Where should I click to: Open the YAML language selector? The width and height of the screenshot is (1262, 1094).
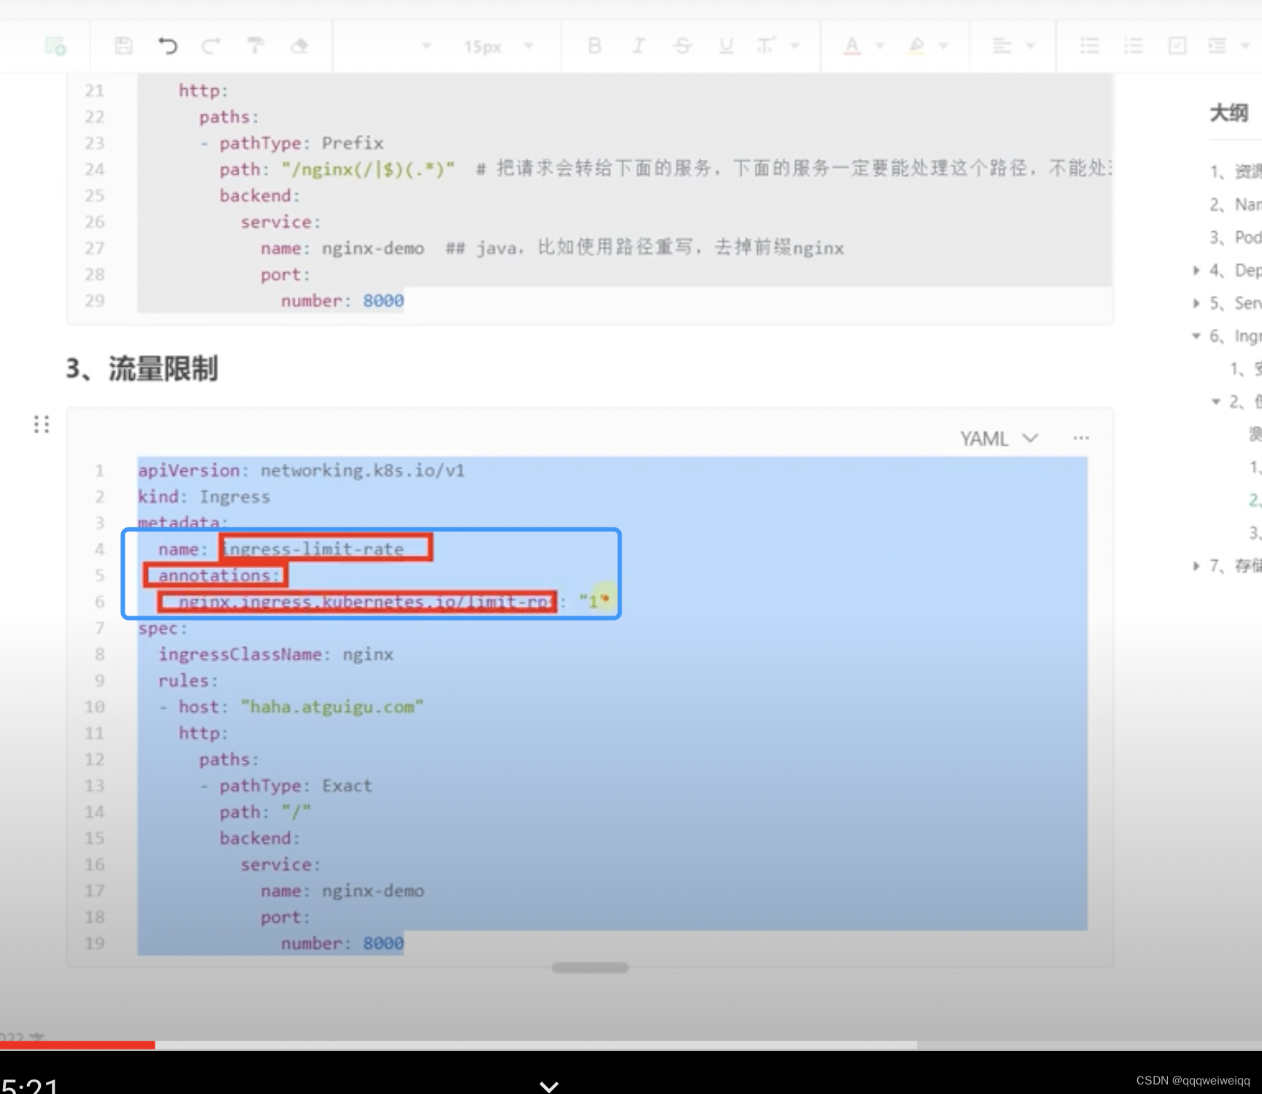999,438
